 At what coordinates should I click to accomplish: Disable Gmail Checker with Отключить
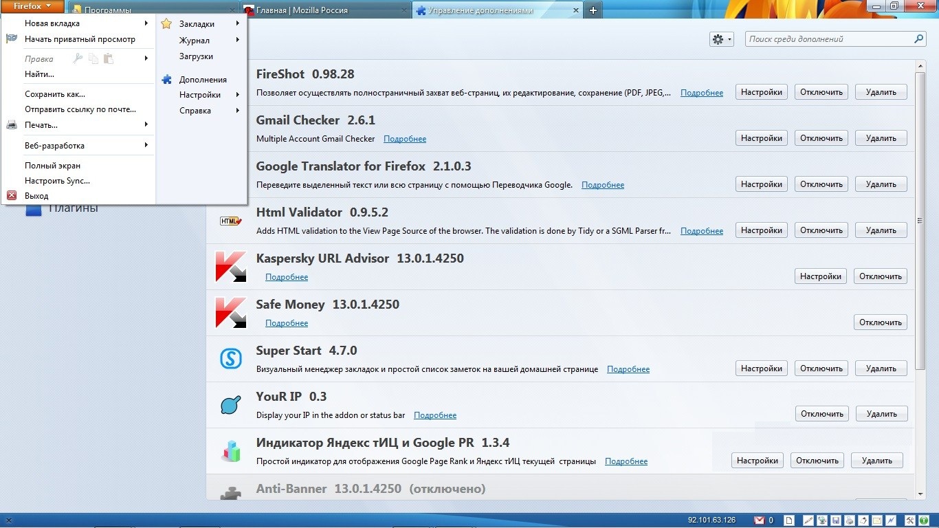pos(821,138)
